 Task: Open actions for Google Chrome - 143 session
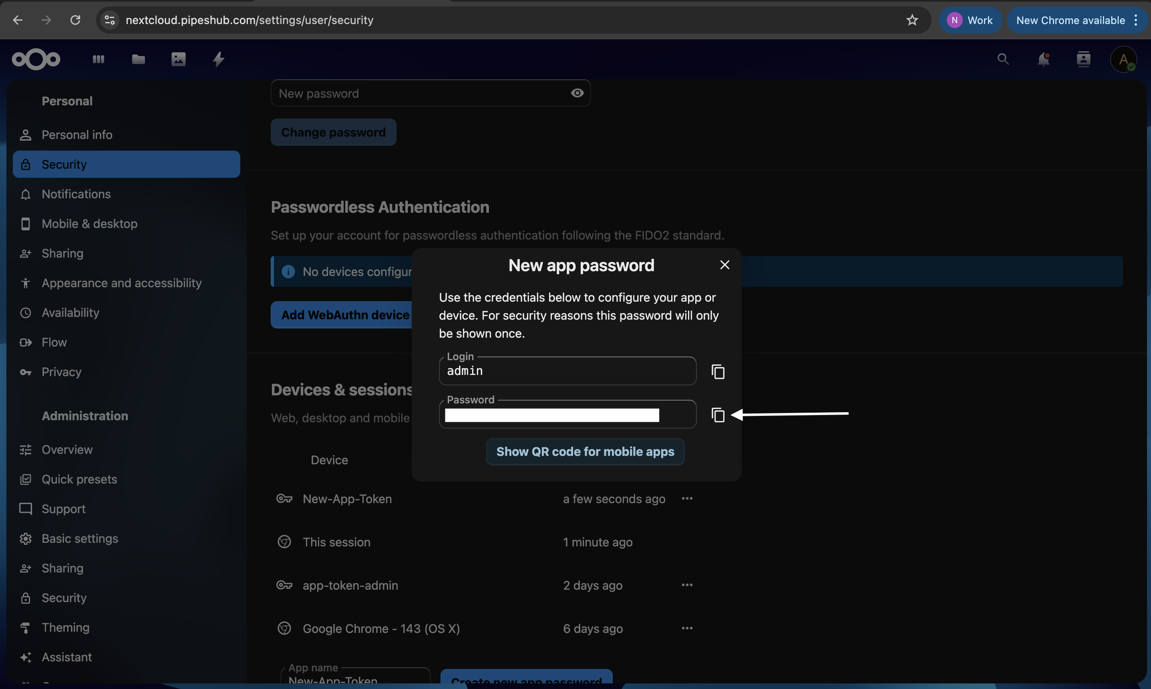coord(687,628)
